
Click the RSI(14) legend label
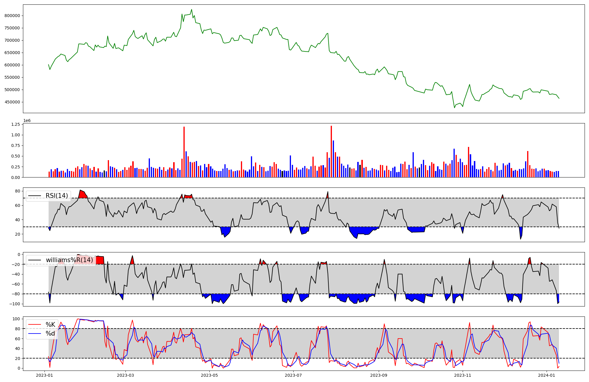coord(57,196)
